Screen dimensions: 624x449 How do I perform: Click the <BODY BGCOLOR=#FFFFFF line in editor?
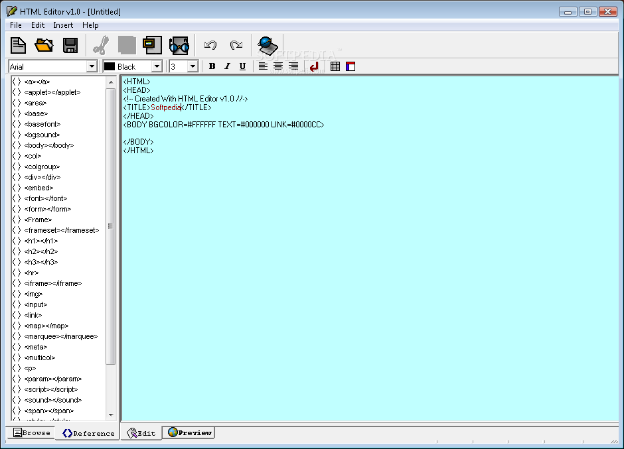(224, 125)
